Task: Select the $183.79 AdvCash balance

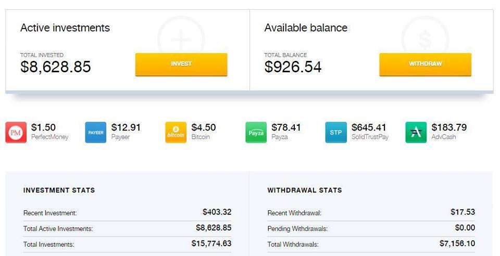Action: pyautogui.click(x=449, y=127)
